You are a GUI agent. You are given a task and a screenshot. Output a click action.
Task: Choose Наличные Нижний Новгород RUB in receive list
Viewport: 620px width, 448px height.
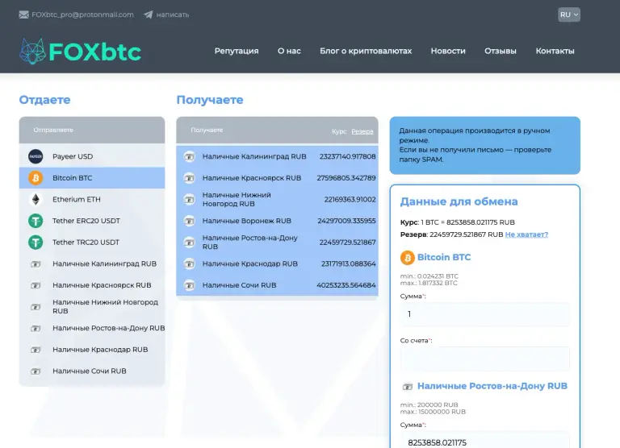coord(277,199)
